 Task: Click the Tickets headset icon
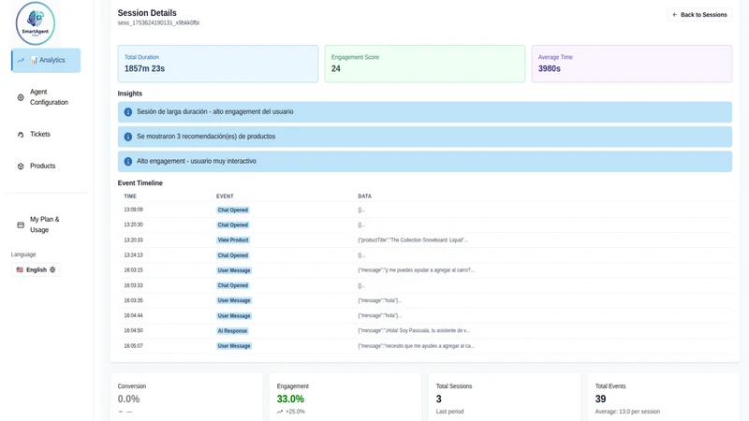tap(21, 135)
